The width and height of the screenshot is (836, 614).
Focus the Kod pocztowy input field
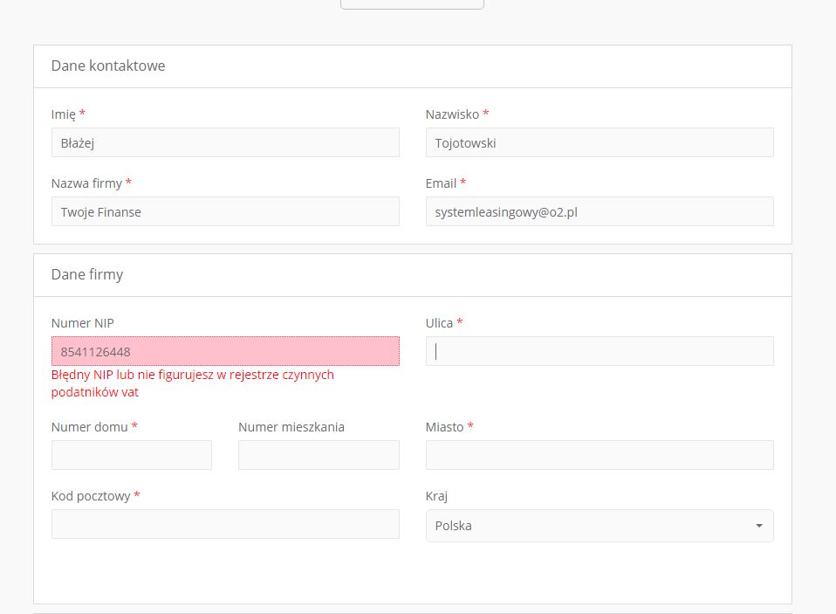pos(225,524)
